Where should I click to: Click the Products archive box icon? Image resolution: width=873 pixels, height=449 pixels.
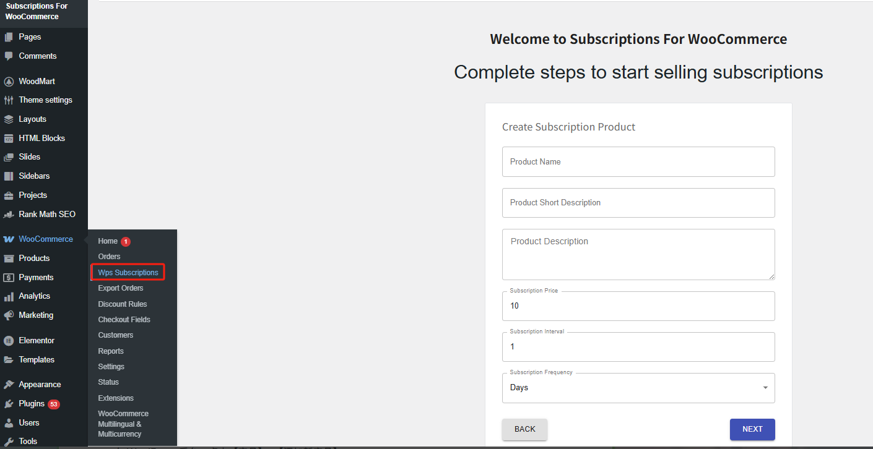click(x=9, y=259)
